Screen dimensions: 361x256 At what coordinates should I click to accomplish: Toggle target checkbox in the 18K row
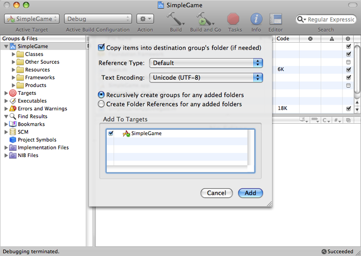point(348,108)
